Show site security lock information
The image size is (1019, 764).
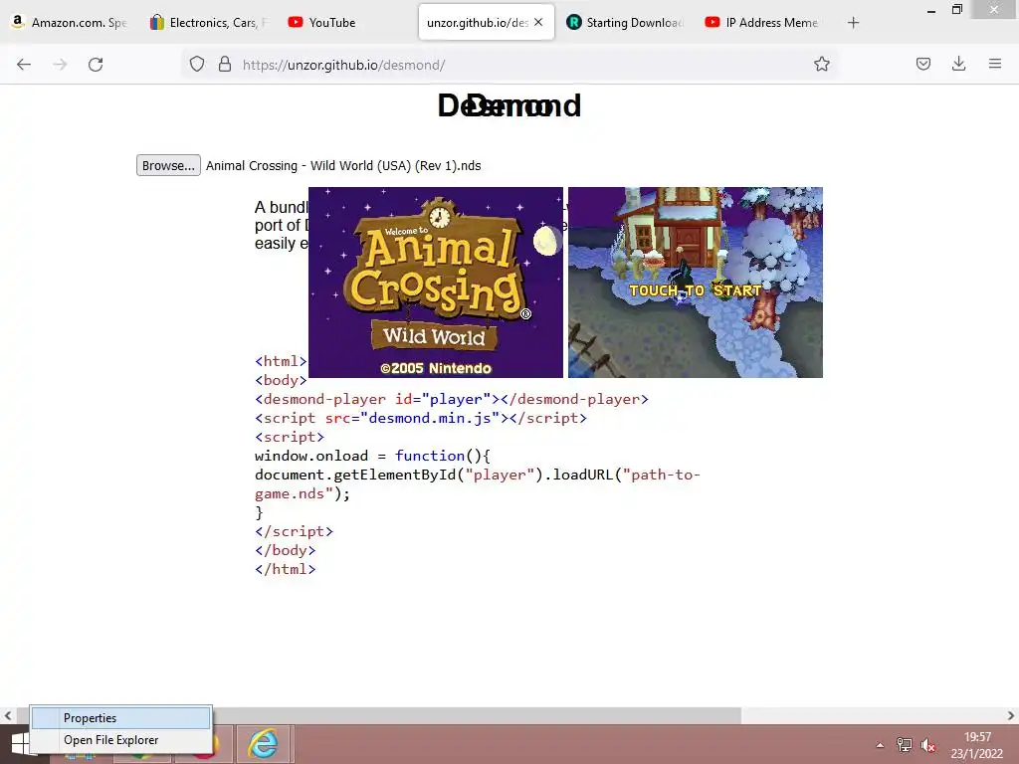[x=225, y=65]
